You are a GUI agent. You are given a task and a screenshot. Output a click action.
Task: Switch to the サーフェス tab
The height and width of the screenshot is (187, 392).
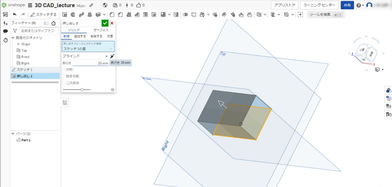tap(101, 30)
